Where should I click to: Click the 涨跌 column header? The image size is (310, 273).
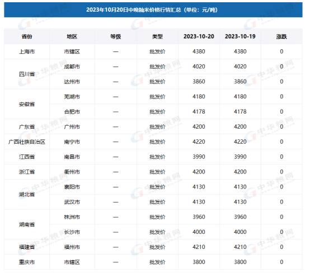[x=281, y=36]
